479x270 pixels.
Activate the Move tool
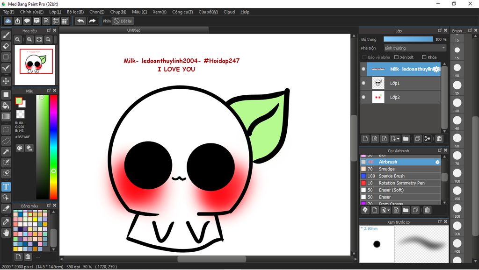tap(6, 81)
